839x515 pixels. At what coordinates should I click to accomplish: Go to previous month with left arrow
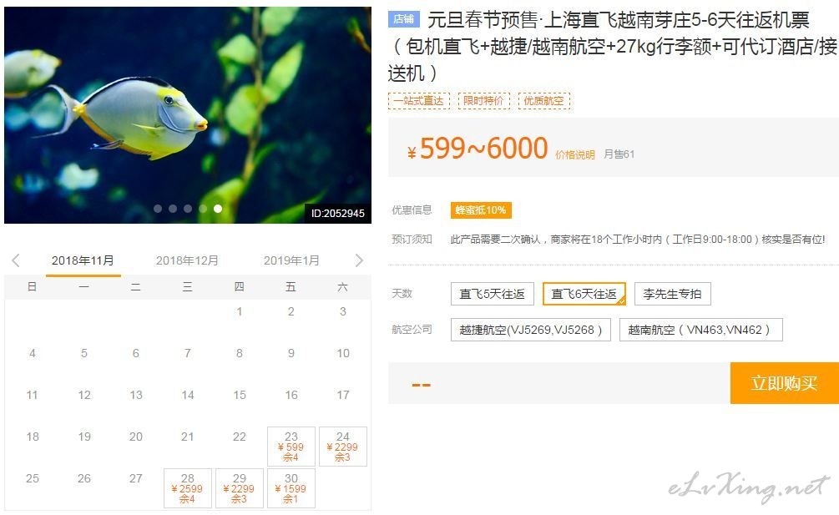pyautogui.click(x=16, y=260)
